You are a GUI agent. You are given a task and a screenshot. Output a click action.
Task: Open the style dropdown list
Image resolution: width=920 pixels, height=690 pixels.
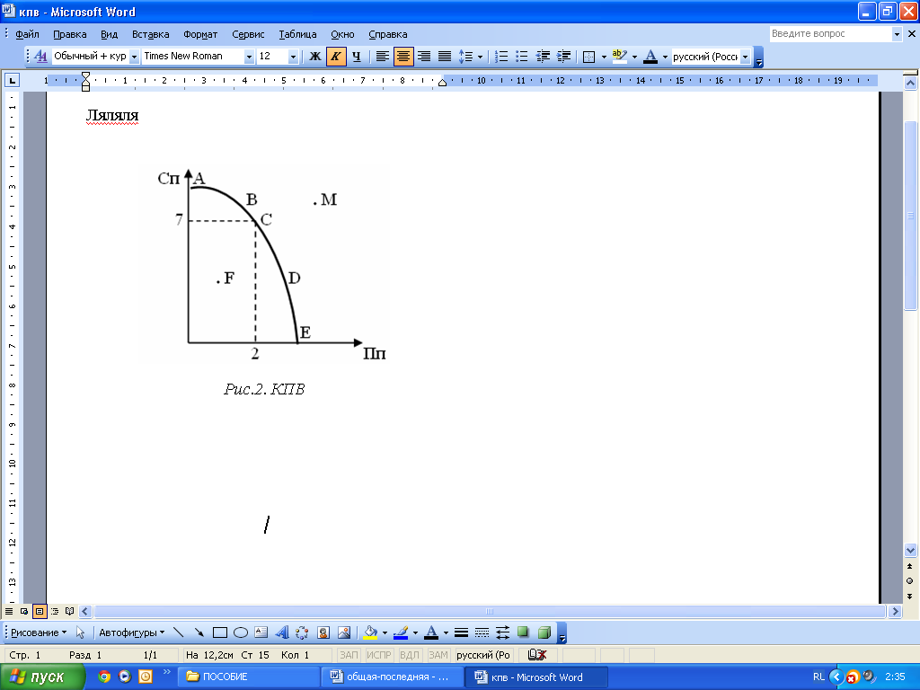(x=134, y=57)
